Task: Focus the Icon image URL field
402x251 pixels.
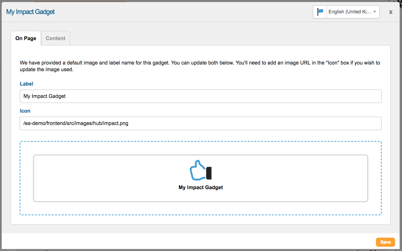Action: [200, 123]
